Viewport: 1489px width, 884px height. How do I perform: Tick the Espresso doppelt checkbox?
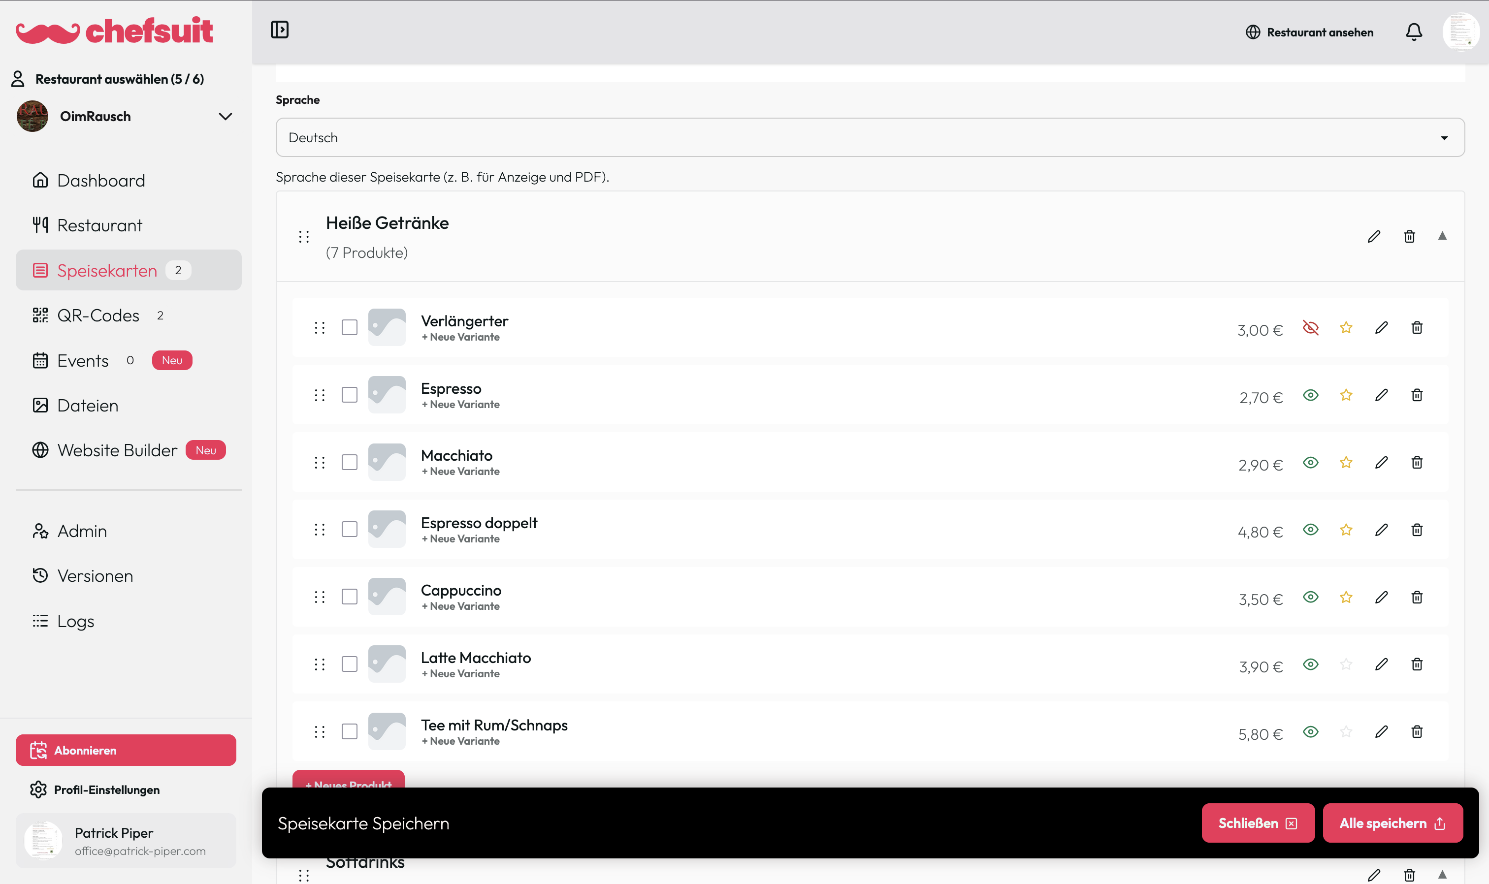coord(349,530)
